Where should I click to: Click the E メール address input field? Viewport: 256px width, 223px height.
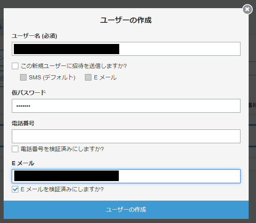point(126,176)
